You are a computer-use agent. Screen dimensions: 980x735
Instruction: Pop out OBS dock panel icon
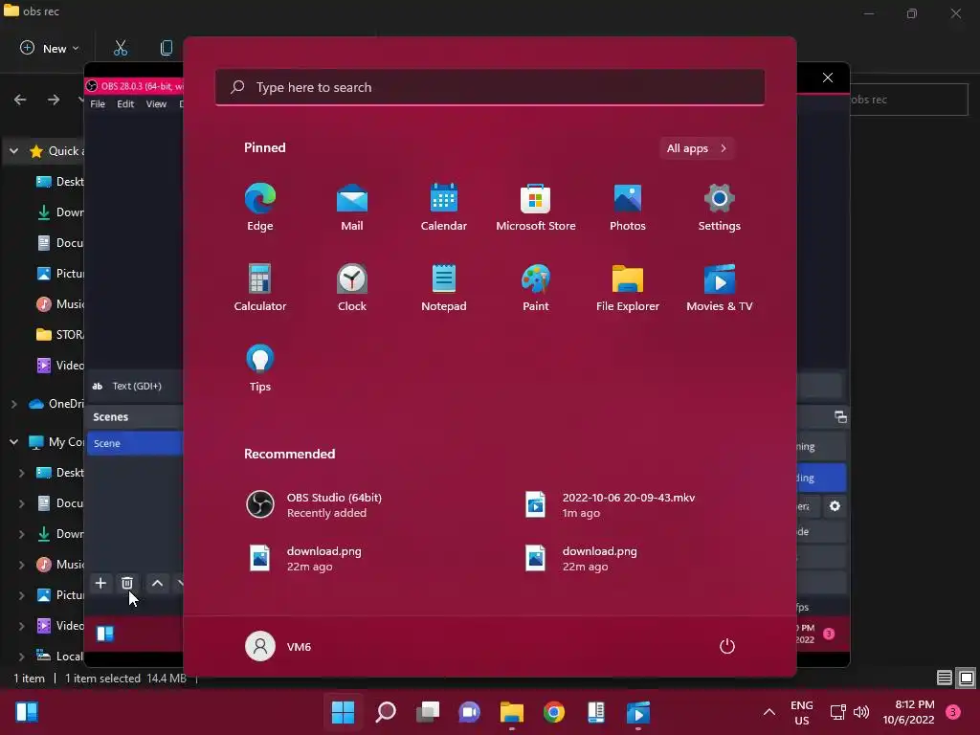click(x=840, y=417)
